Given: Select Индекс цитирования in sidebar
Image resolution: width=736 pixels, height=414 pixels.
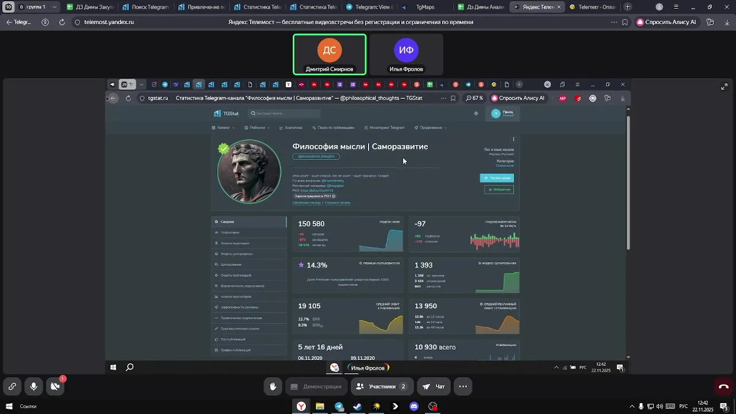Looking at the screenshot, I should tap(248, 254).
